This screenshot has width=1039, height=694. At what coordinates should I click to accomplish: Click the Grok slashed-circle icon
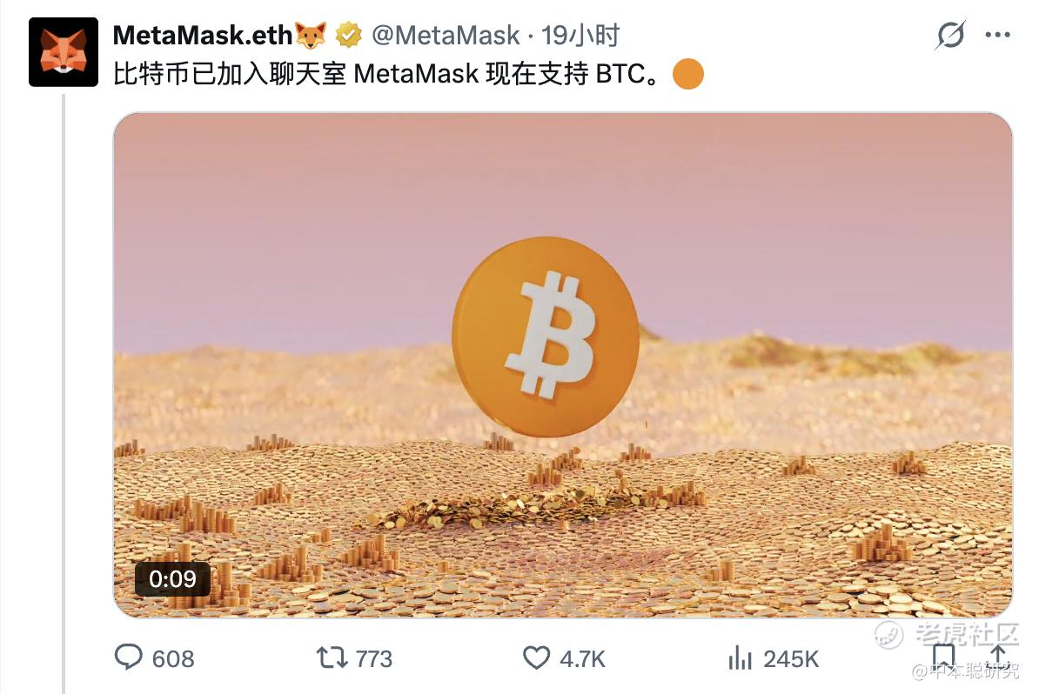(949, 35)
